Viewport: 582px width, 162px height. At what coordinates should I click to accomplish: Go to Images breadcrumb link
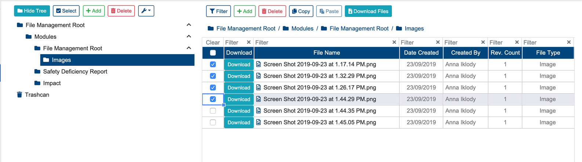pyautogui.click(x=414, y=29)
